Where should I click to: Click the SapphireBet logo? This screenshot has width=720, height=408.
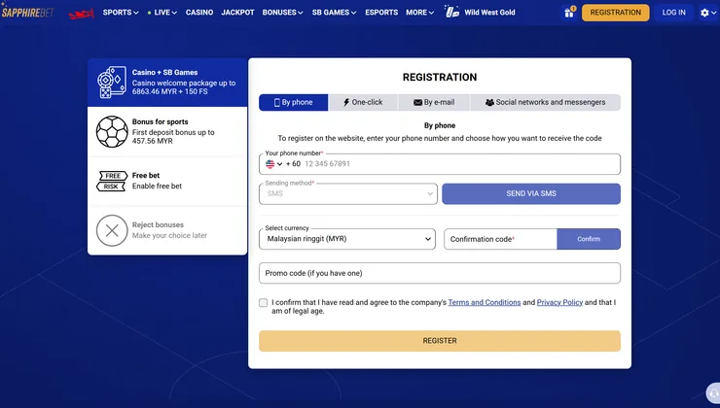(x=27, y=12)
